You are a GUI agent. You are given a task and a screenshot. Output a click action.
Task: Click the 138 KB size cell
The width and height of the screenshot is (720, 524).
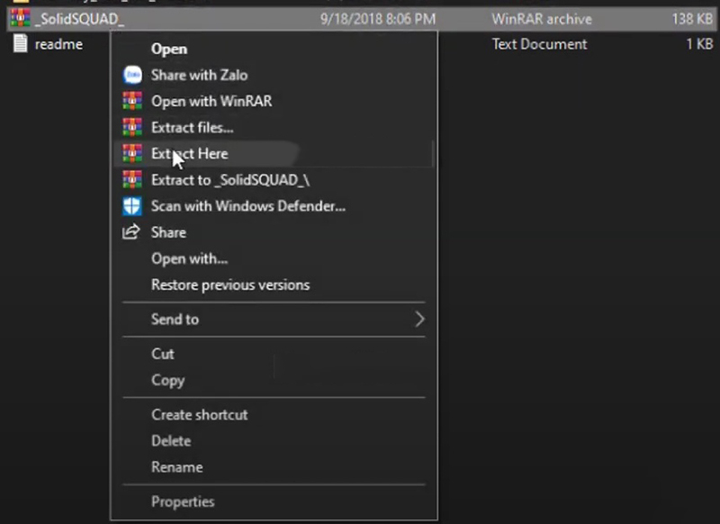pos(692,19)
